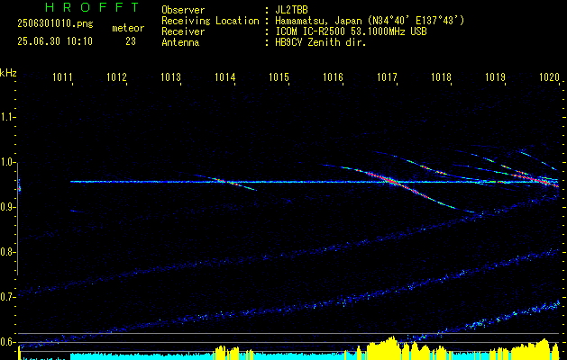Click the meteor count label

pyautogui.click(x=128, y=28)
